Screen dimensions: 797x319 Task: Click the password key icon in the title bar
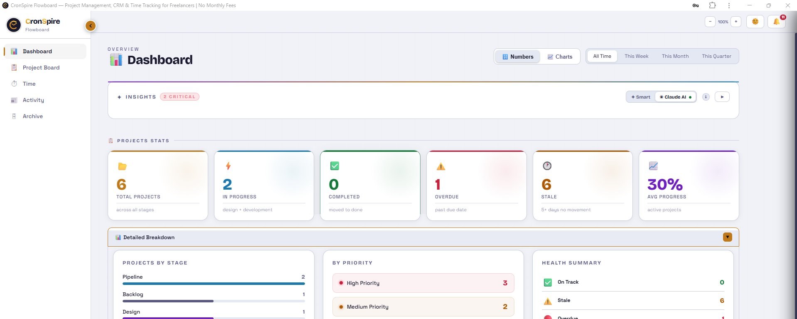[696, 5]
